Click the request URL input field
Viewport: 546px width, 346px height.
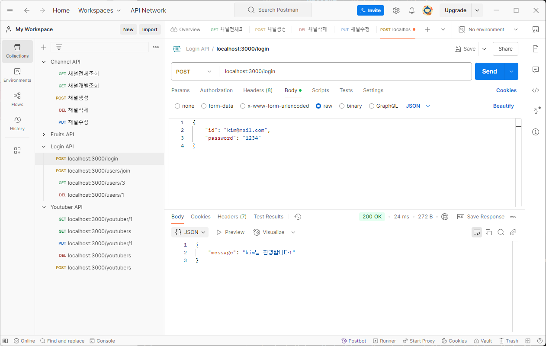tap(345, 71)
